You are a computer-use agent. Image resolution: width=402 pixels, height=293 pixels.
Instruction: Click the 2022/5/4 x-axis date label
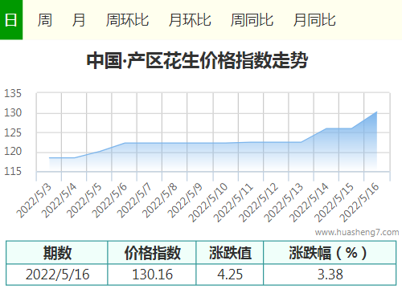click(x=59, y=201)
